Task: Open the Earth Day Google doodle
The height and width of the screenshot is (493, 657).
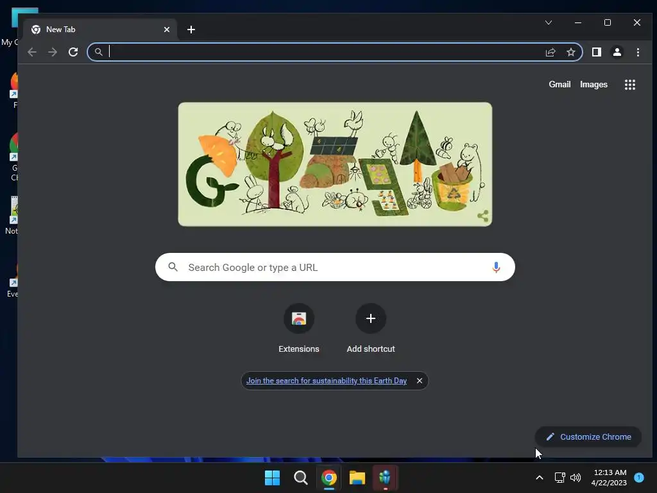Action: (335, 164)
